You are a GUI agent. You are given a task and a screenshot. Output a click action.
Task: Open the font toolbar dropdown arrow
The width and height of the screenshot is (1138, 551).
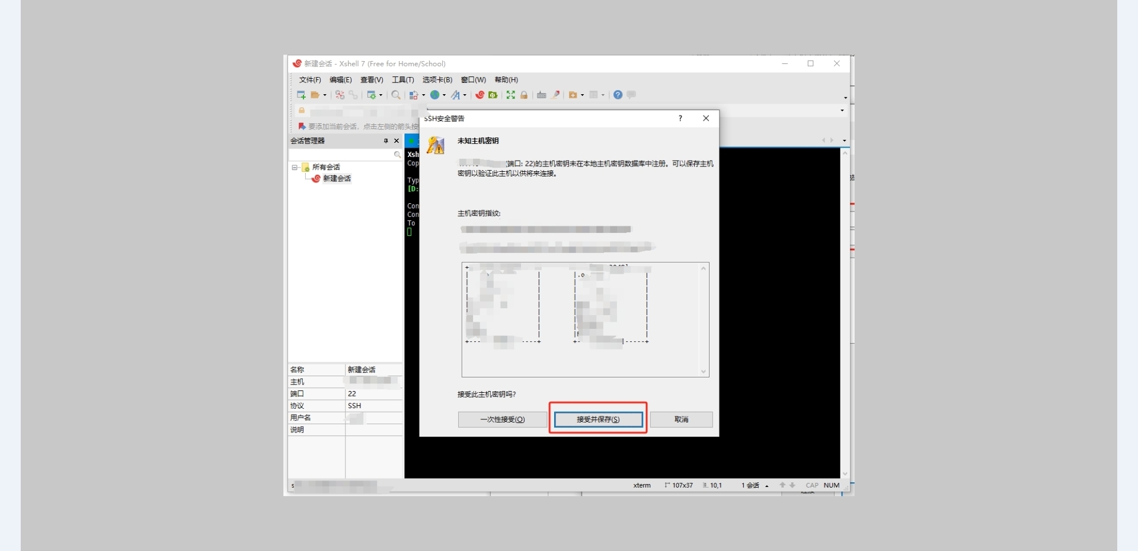click(x=465, y=95)
